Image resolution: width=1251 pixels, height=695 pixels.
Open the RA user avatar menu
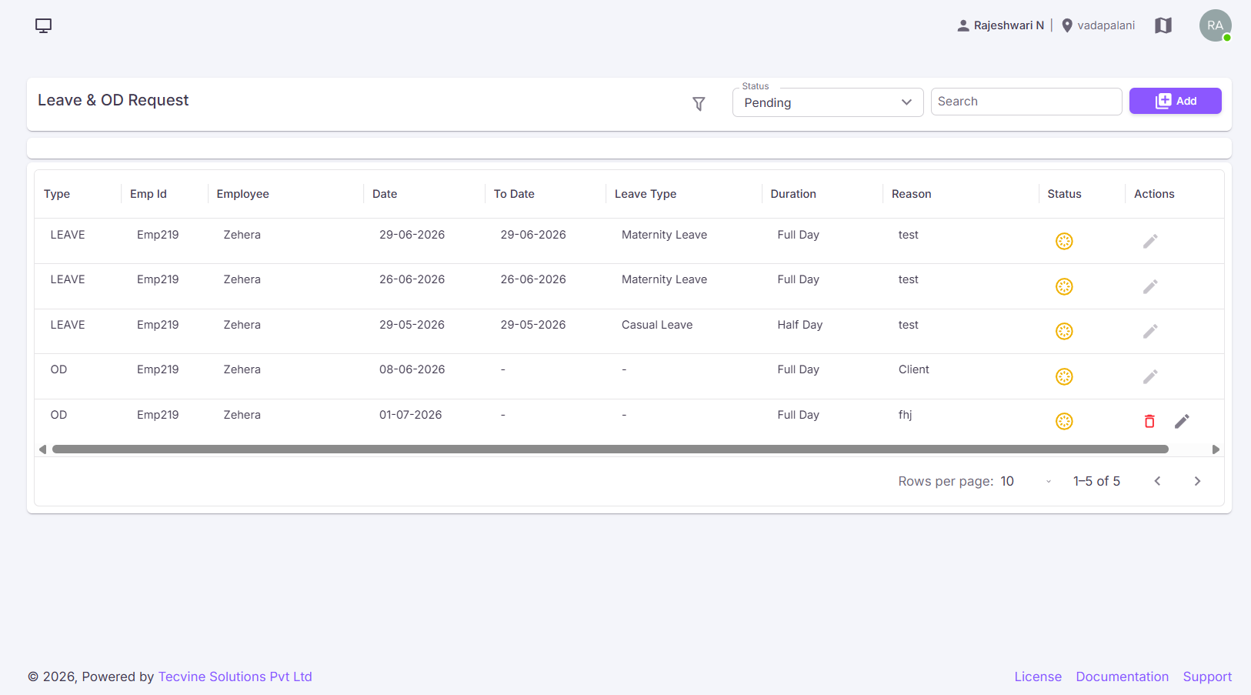[1215, 25]
